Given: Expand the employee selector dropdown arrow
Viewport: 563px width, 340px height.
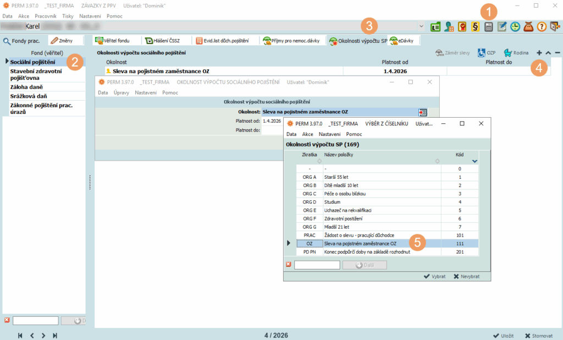Looking at the screenshot, I should click(x=421, y=26).
